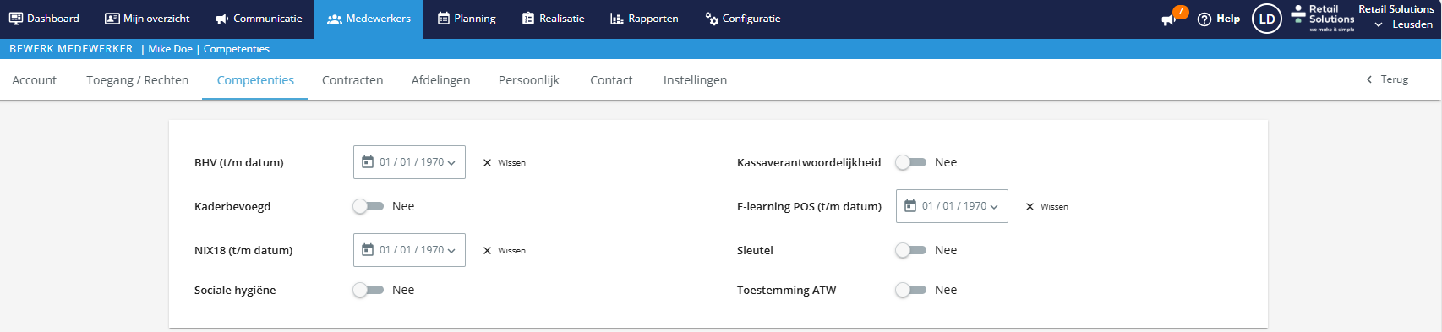The image size is (1442, 332).
Task: Click the calendar icon in BHV date field
Action: pyautogui.click(x=368, y=162)
